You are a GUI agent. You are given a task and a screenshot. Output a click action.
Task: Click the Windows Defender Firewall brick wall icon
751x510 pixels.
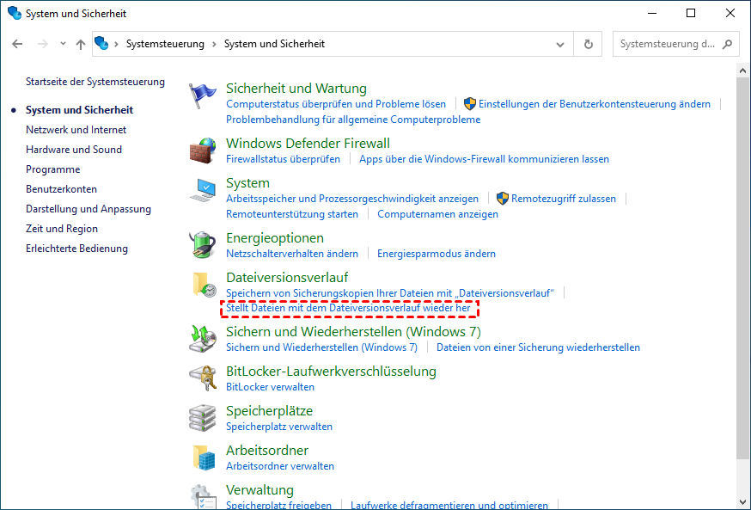click(203, 151)
